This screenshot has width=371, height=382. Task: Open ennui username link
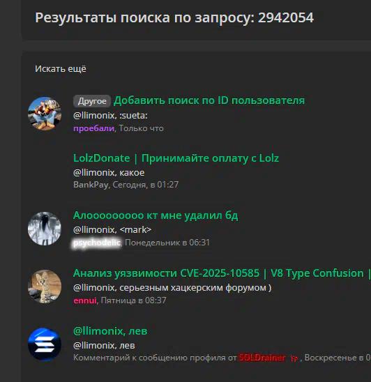click(85, 300)
